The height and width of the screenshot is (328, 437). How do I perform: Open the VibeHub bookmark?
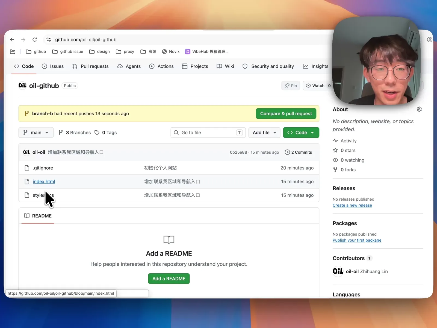[207, 52]
